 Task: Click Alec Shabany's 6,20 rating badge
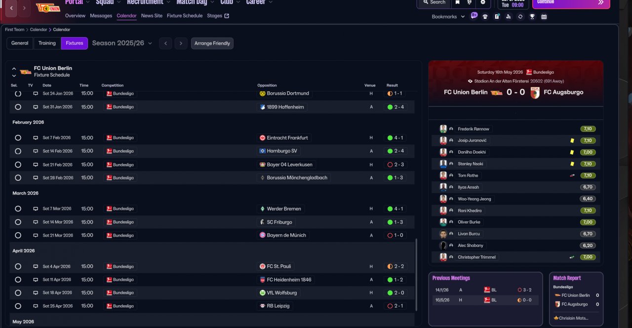(x=588, y=246)
